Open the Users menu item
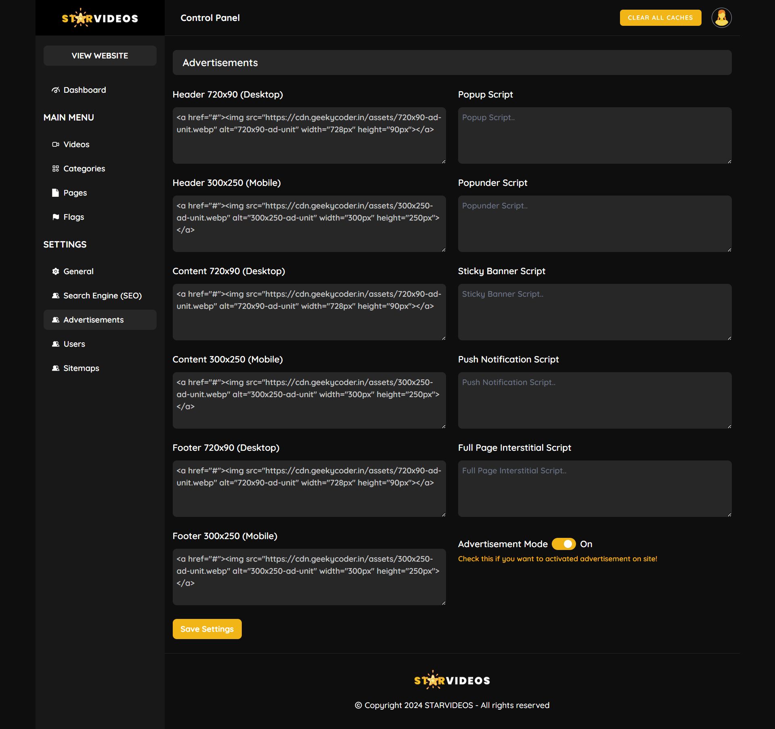This screenshot has height=729, width=775. [74, 344]
